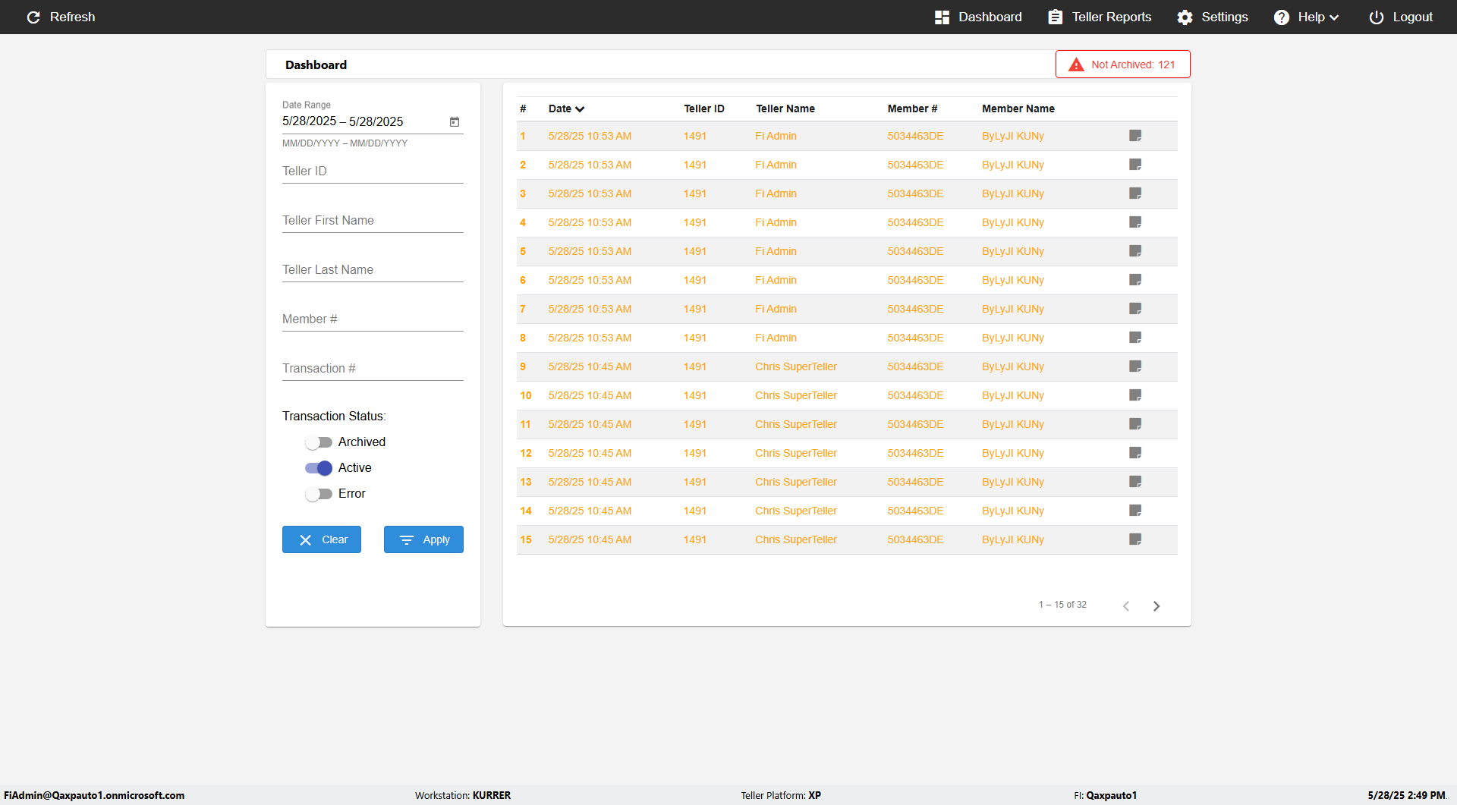The height and width of the screenshot is (805, 1457).
Task: Open the note icon for row 15
Action: [x=1135, y=539]
